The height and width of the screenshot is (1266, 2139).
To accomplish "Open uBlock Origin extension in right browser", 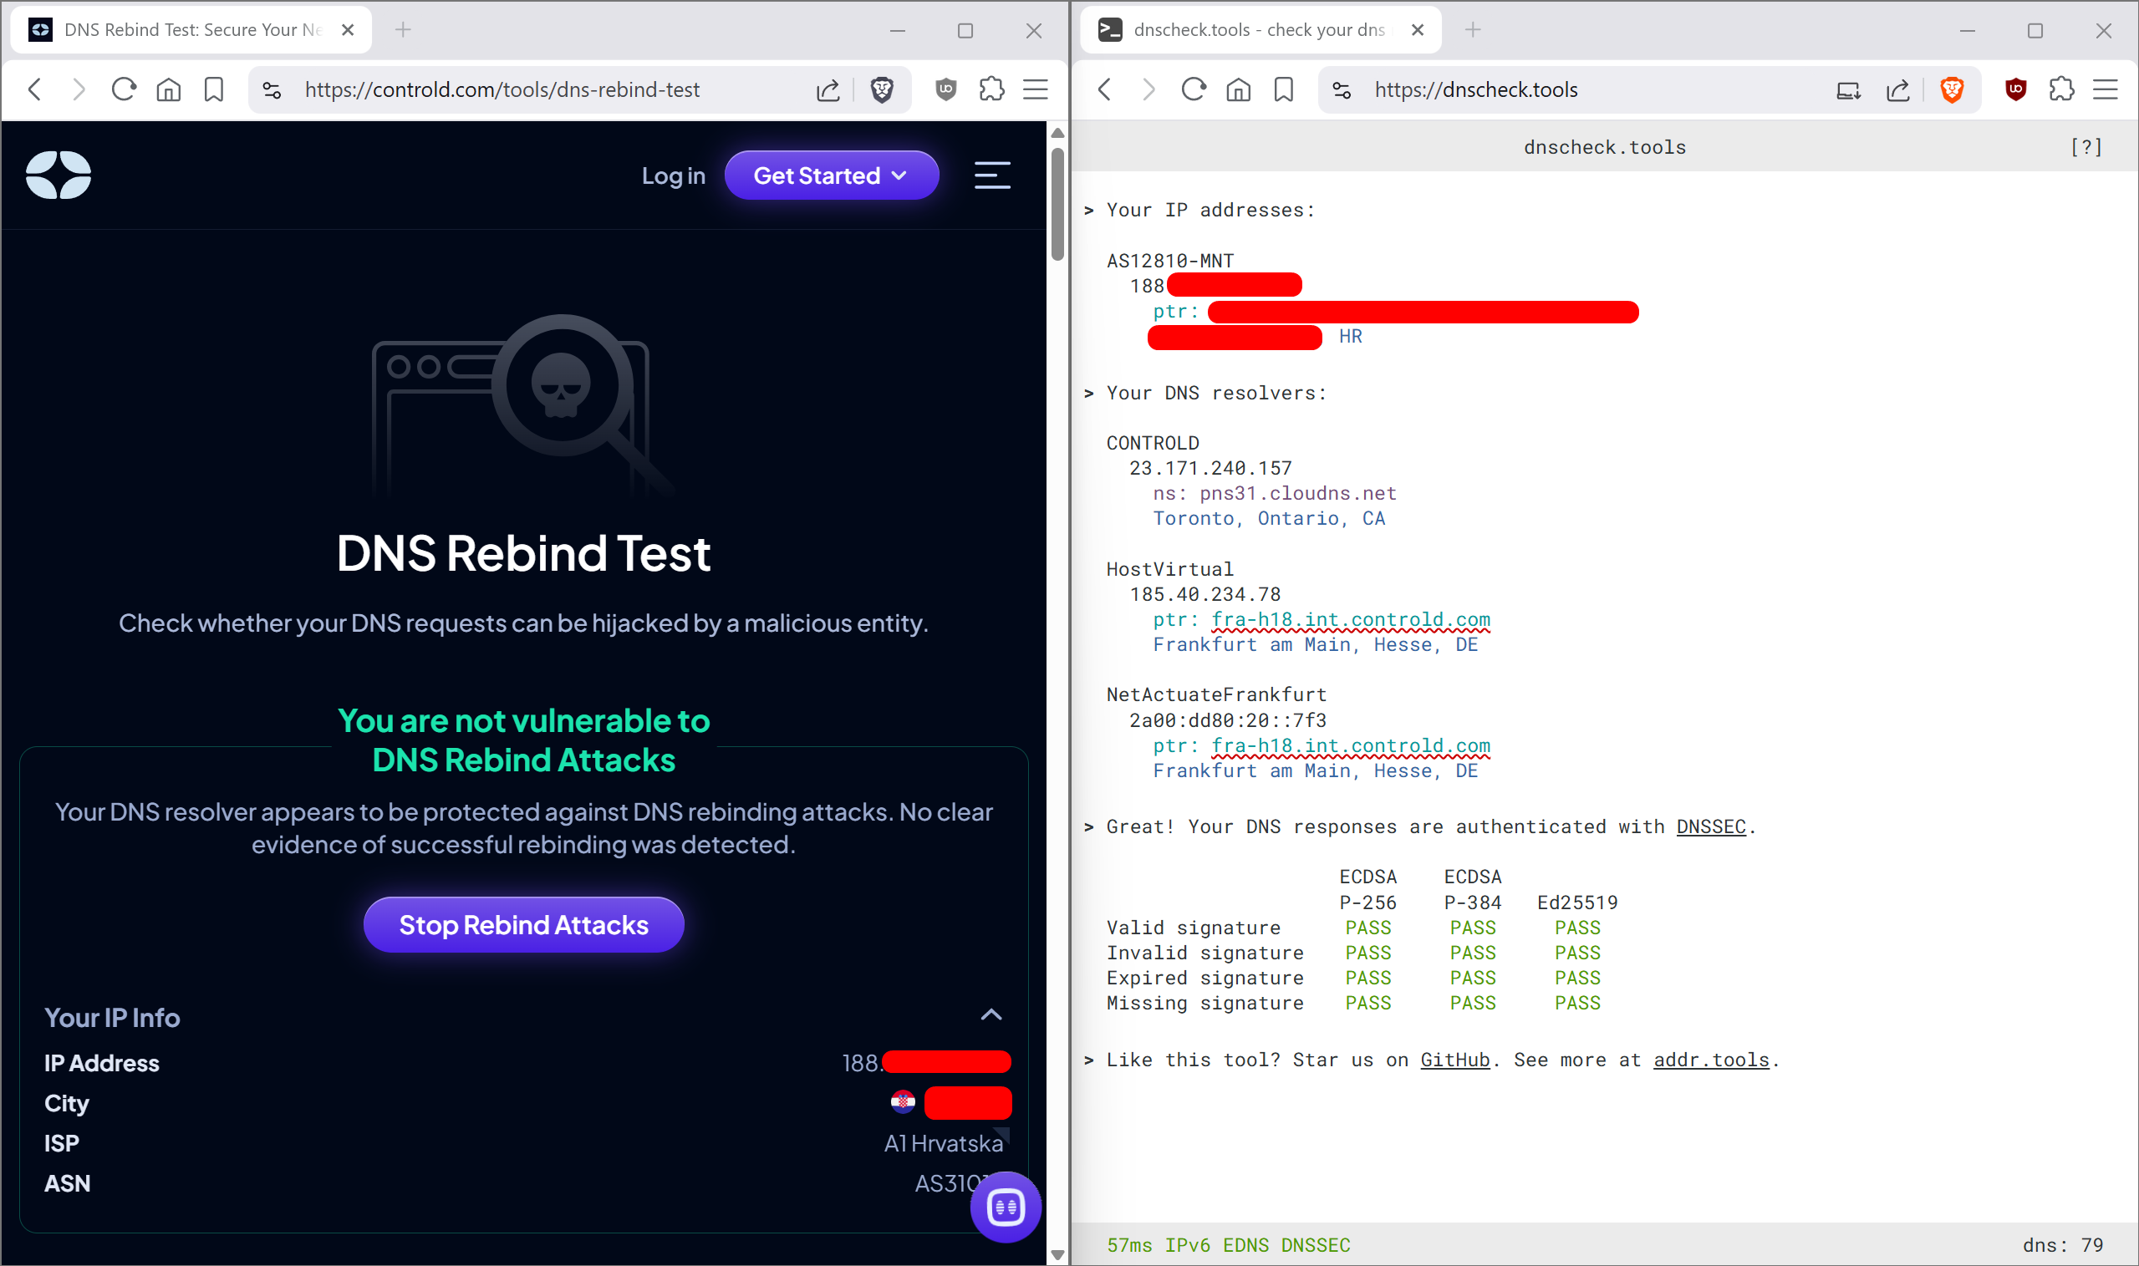I will [2015, 89].
